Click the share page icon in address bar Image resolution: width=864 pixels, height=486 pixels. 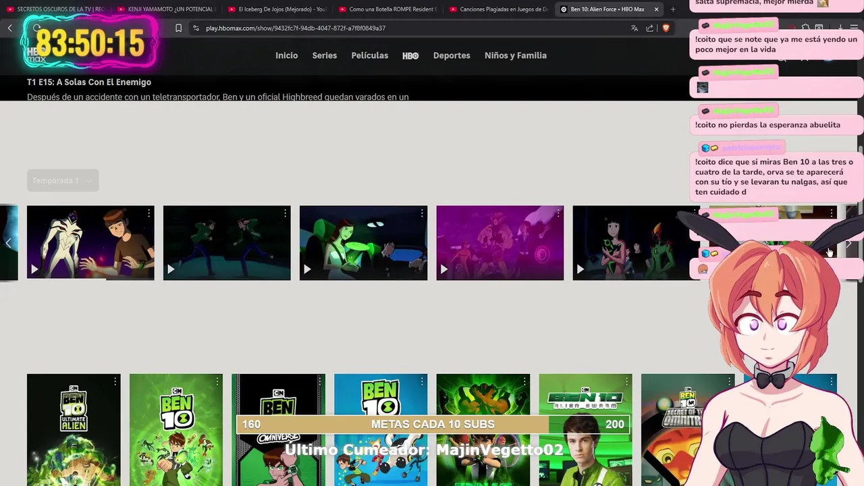[x=650, y=28]
